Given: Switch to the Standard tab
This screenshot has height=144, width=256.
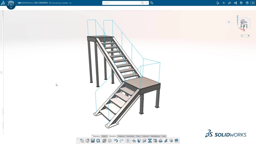Looking at the screenshot, I should pyautogui.click(x=96, y=136).
